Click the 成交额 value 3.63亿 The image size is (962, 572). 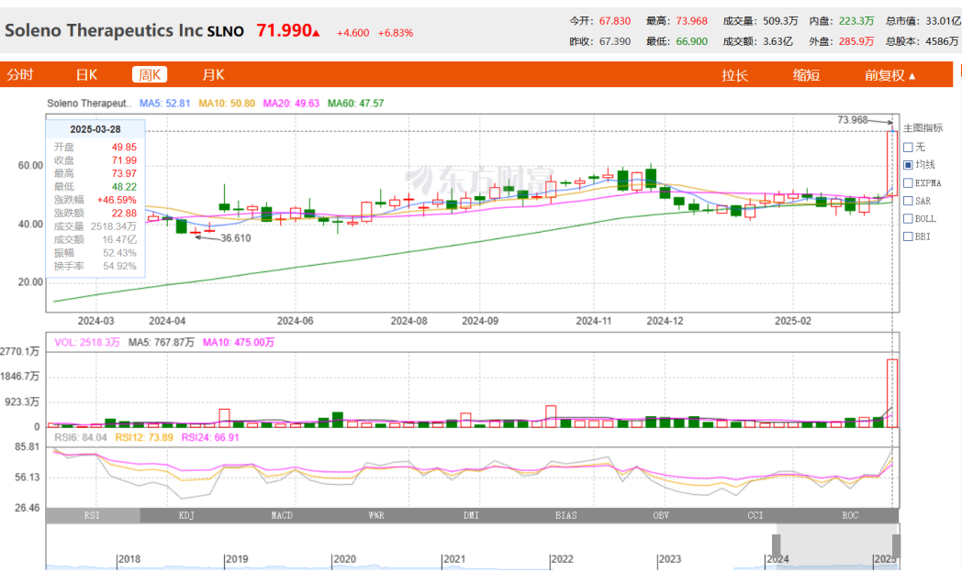click(777, 41)
